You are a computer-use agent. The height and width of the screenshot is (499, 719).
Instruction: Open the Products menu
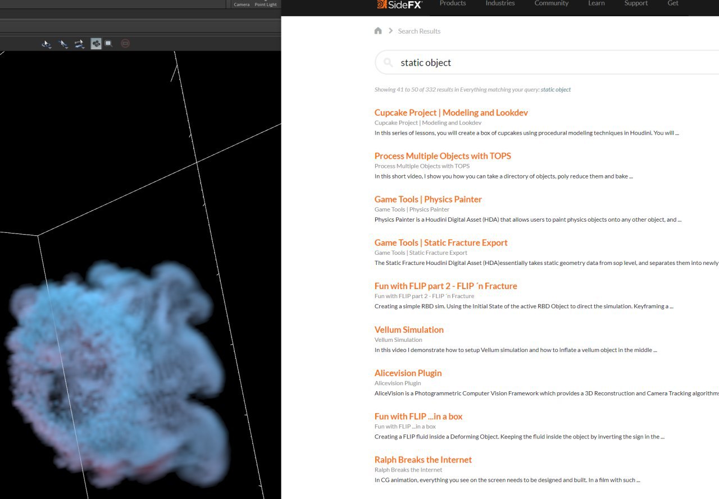(453, 3)
